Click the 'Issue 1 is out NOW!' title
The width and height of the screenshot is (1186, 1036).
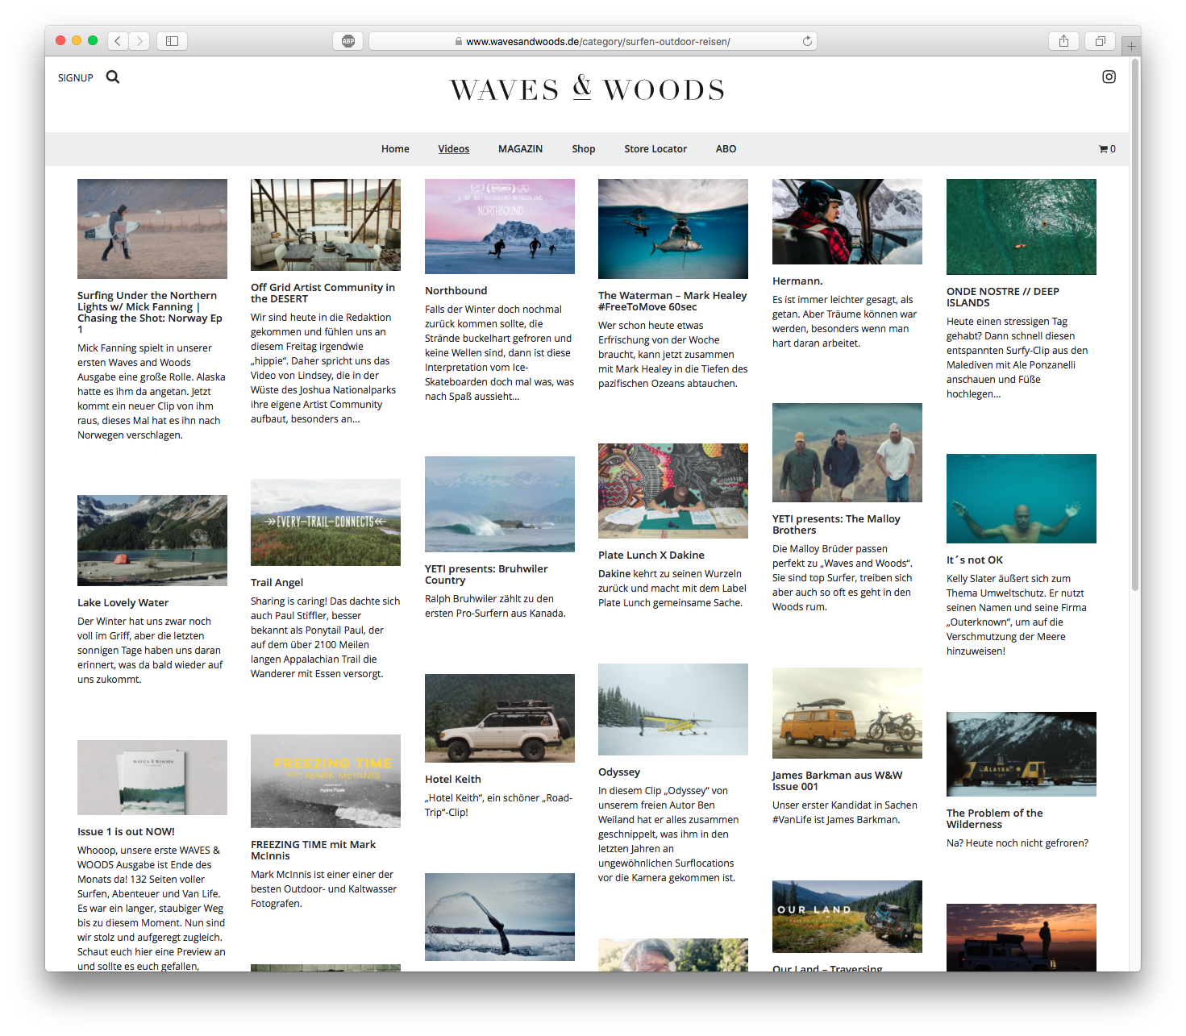pyautogui.click(x=126, y=831)
